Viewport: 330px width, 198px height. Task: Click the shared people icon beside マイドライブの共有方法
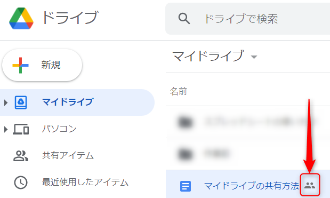pos(310,185)
